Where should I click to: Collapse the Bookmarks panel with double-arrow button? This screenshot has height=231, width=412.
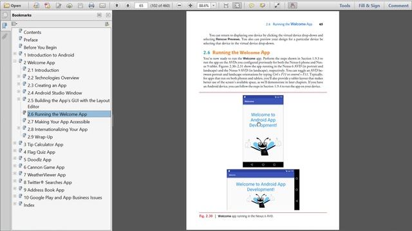tap(99, 15)
